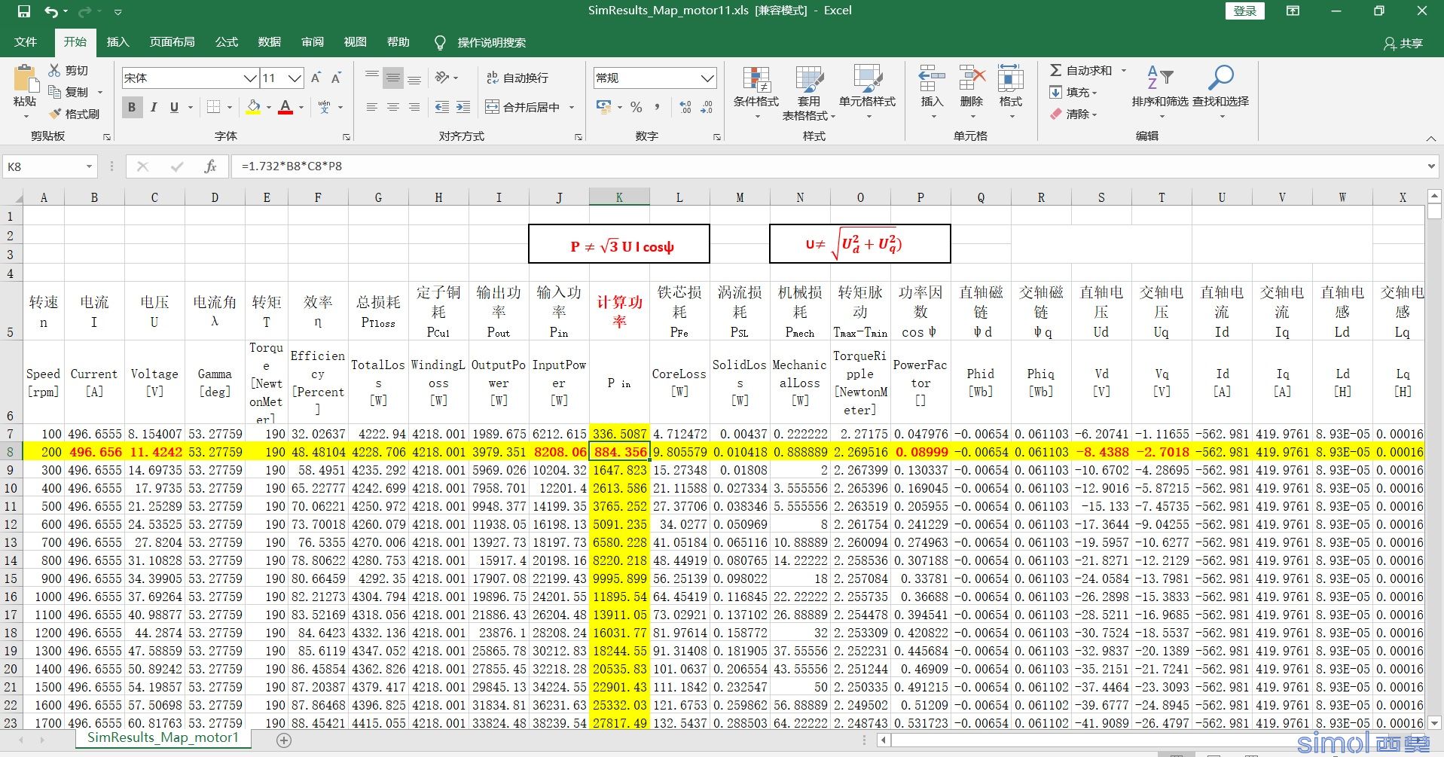Open Conditional Formatting (条件格式)

point(756,92)
